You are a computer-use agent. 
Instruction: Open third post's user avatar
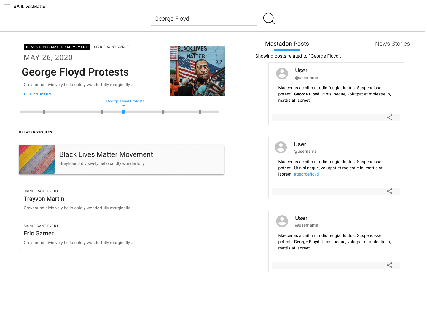(x=282, y=221)
